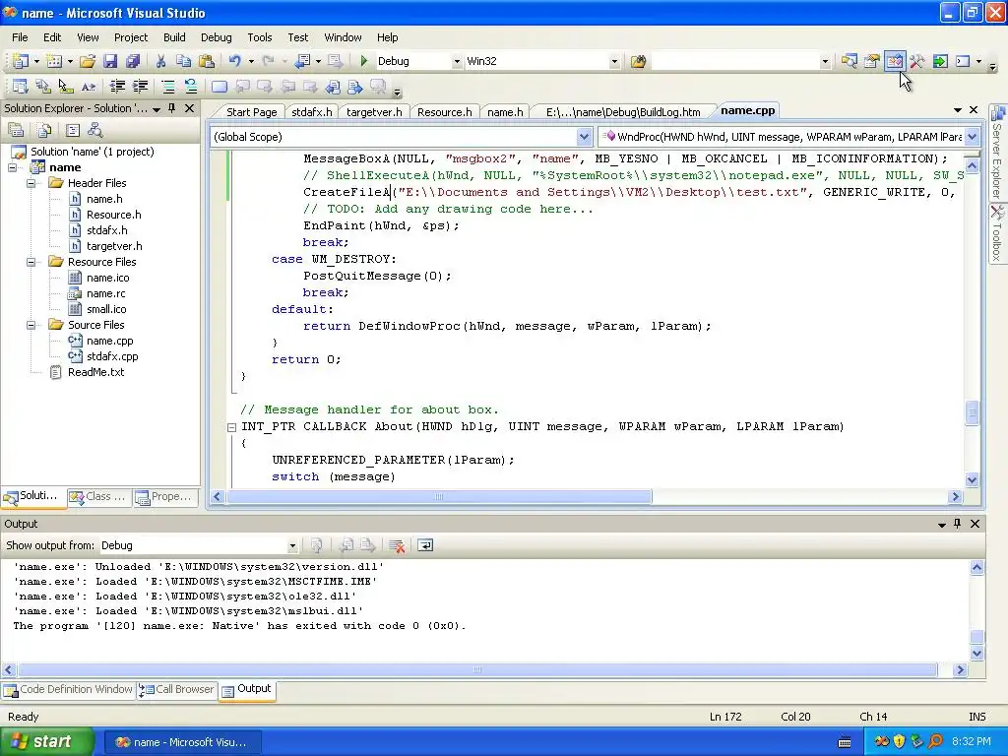Collapse the Resource Files folder
The image size is (1008, 756).
(31, 262)
